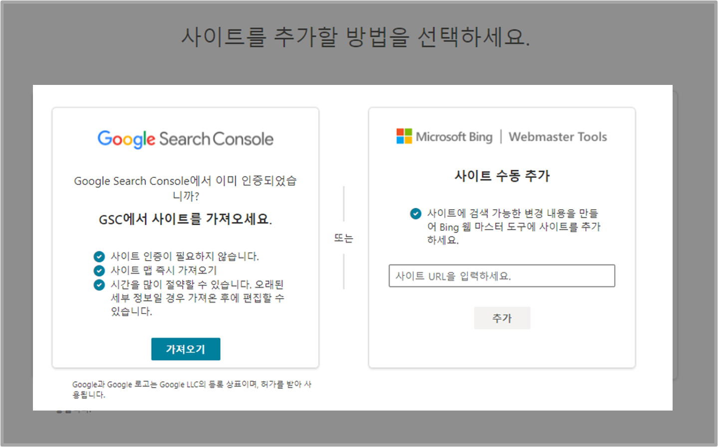Screen dimensions: 718x447
Task: Click the checkmark icon in the Bing panel
Action: click(x=416, y=212)
